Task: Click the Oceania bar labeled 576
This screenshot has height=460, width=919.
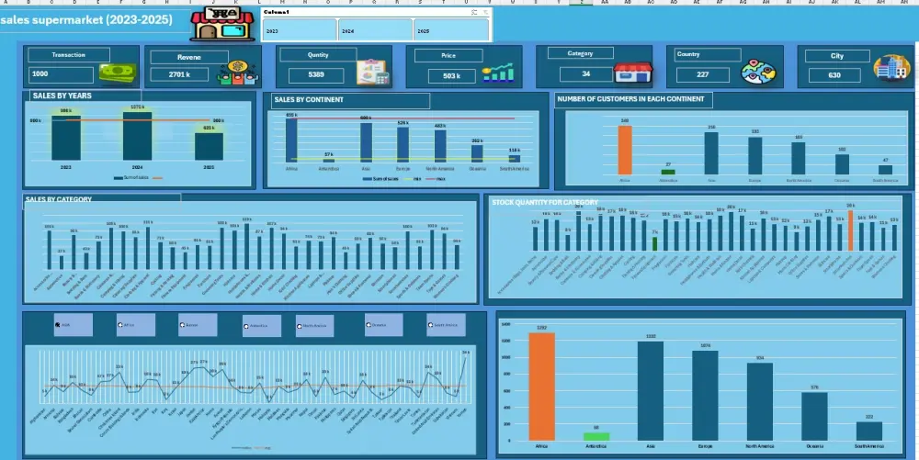Action: tap(814, 417)
